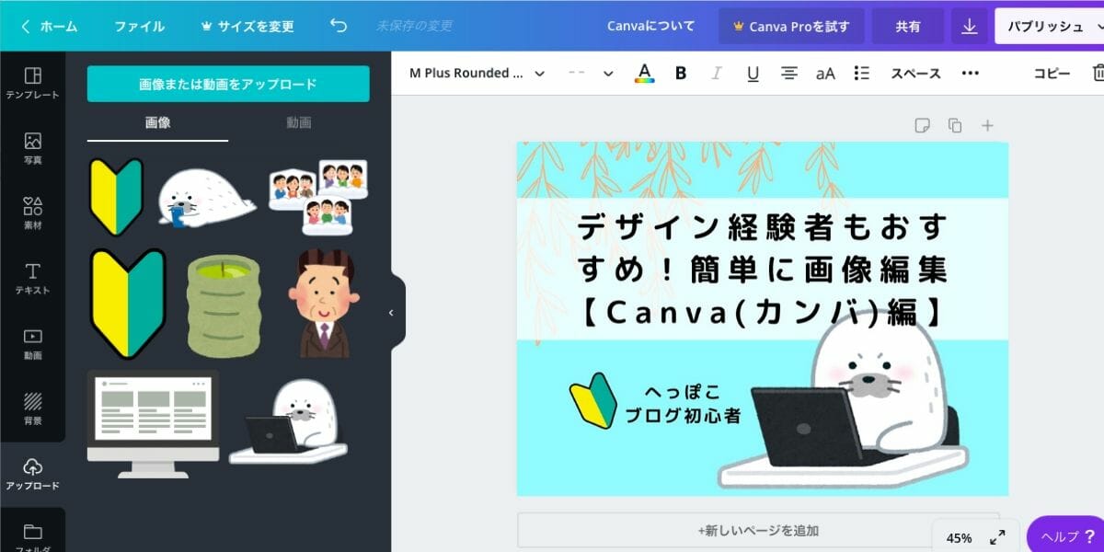This screenshot has height=552, width=1104.
Task: Select the group photos uploaded image
Action: pos(318,197)
